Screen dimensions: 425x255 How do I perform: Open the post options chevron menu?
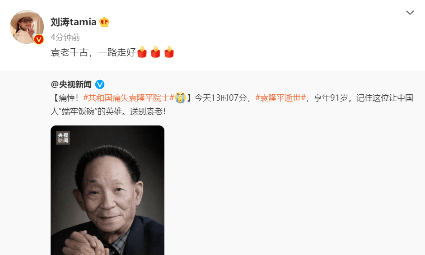[x=410, y=13]
